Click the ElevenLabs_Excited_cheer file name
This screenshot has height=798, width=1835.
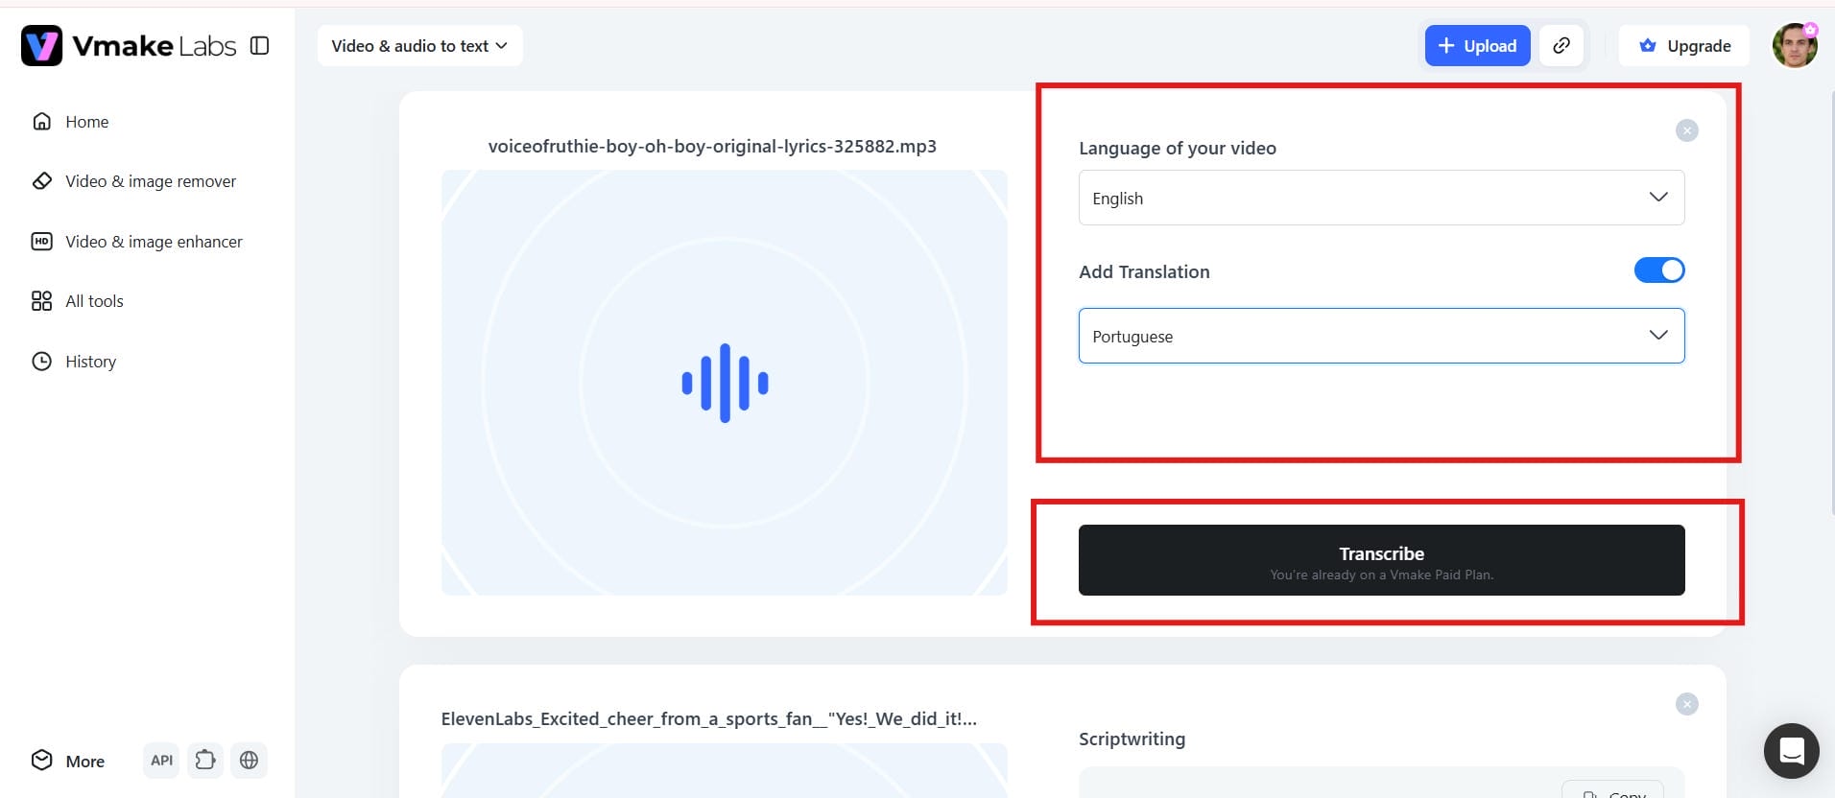point(709,719)
